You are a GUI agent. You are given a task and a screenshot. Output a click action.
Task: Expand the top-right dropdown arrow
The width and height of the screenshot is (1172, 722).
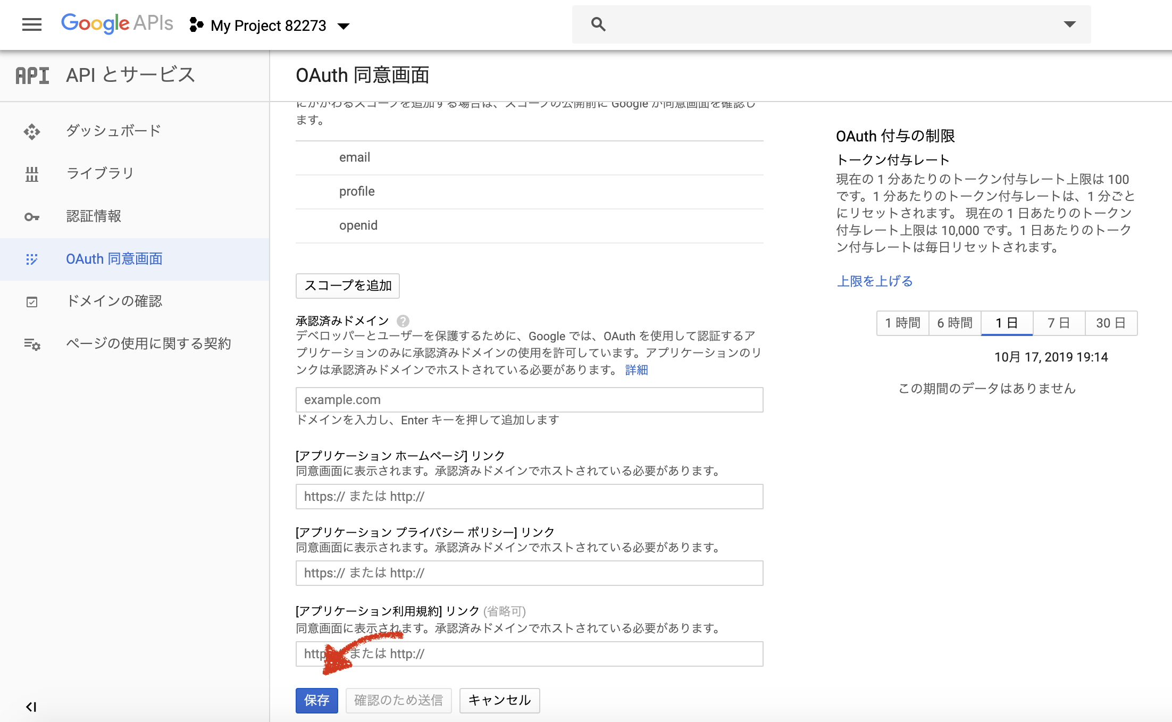[1069, 24]
